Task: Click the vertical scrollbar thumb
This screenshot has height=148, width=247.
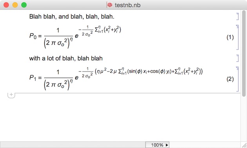Action: 244,53
